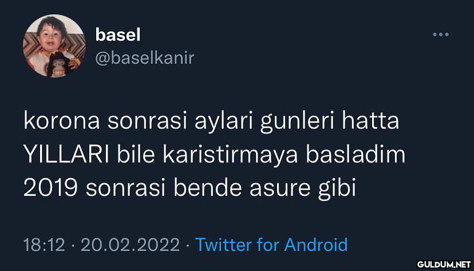Open the Twitter for Android source link

tap(271, 245)
